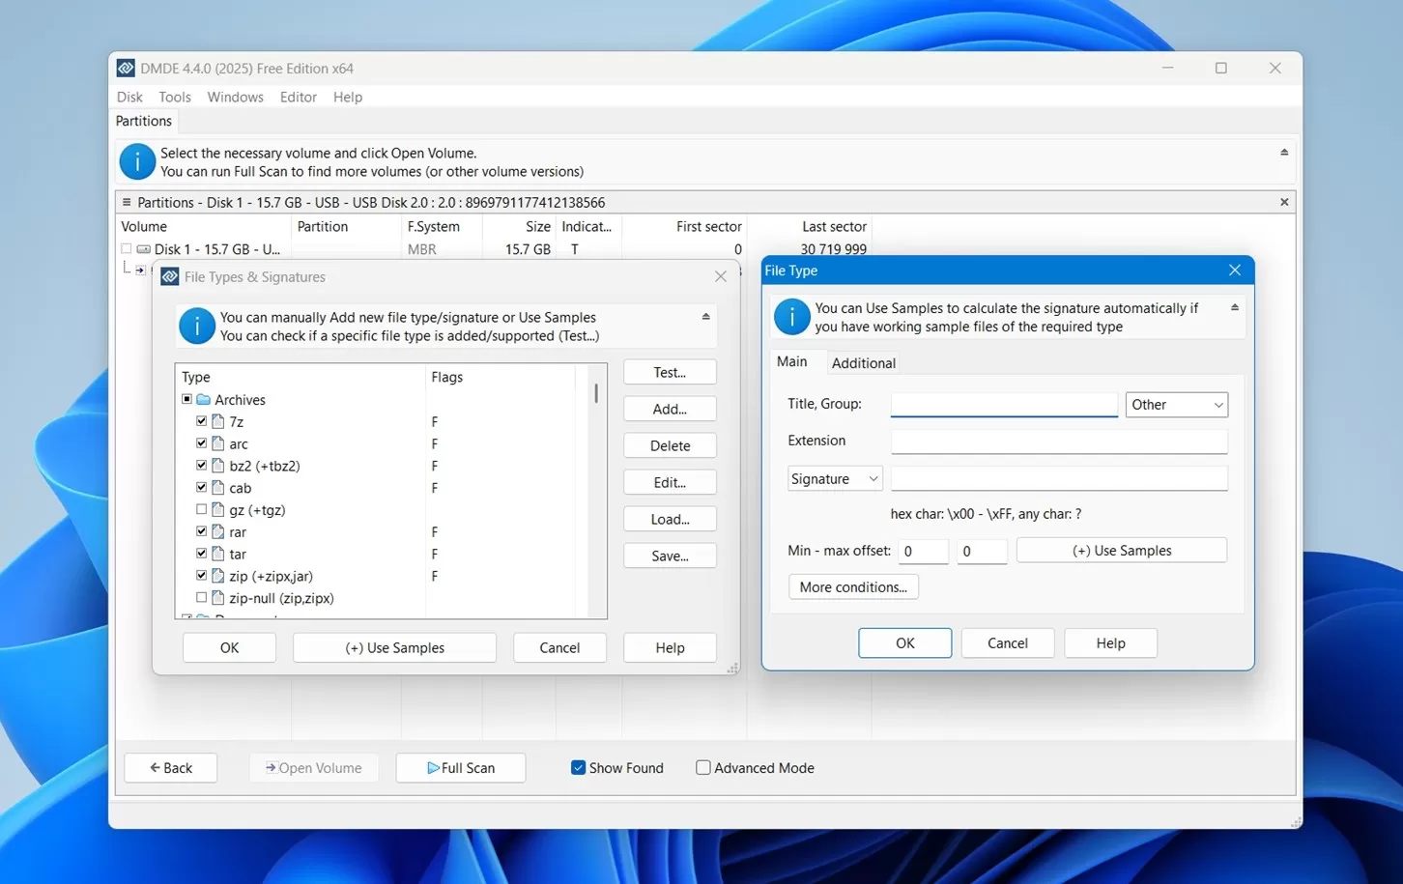Click the info icon in File Type dialog
Viewport: 1403px width, 884px height.
pos(791,317)
